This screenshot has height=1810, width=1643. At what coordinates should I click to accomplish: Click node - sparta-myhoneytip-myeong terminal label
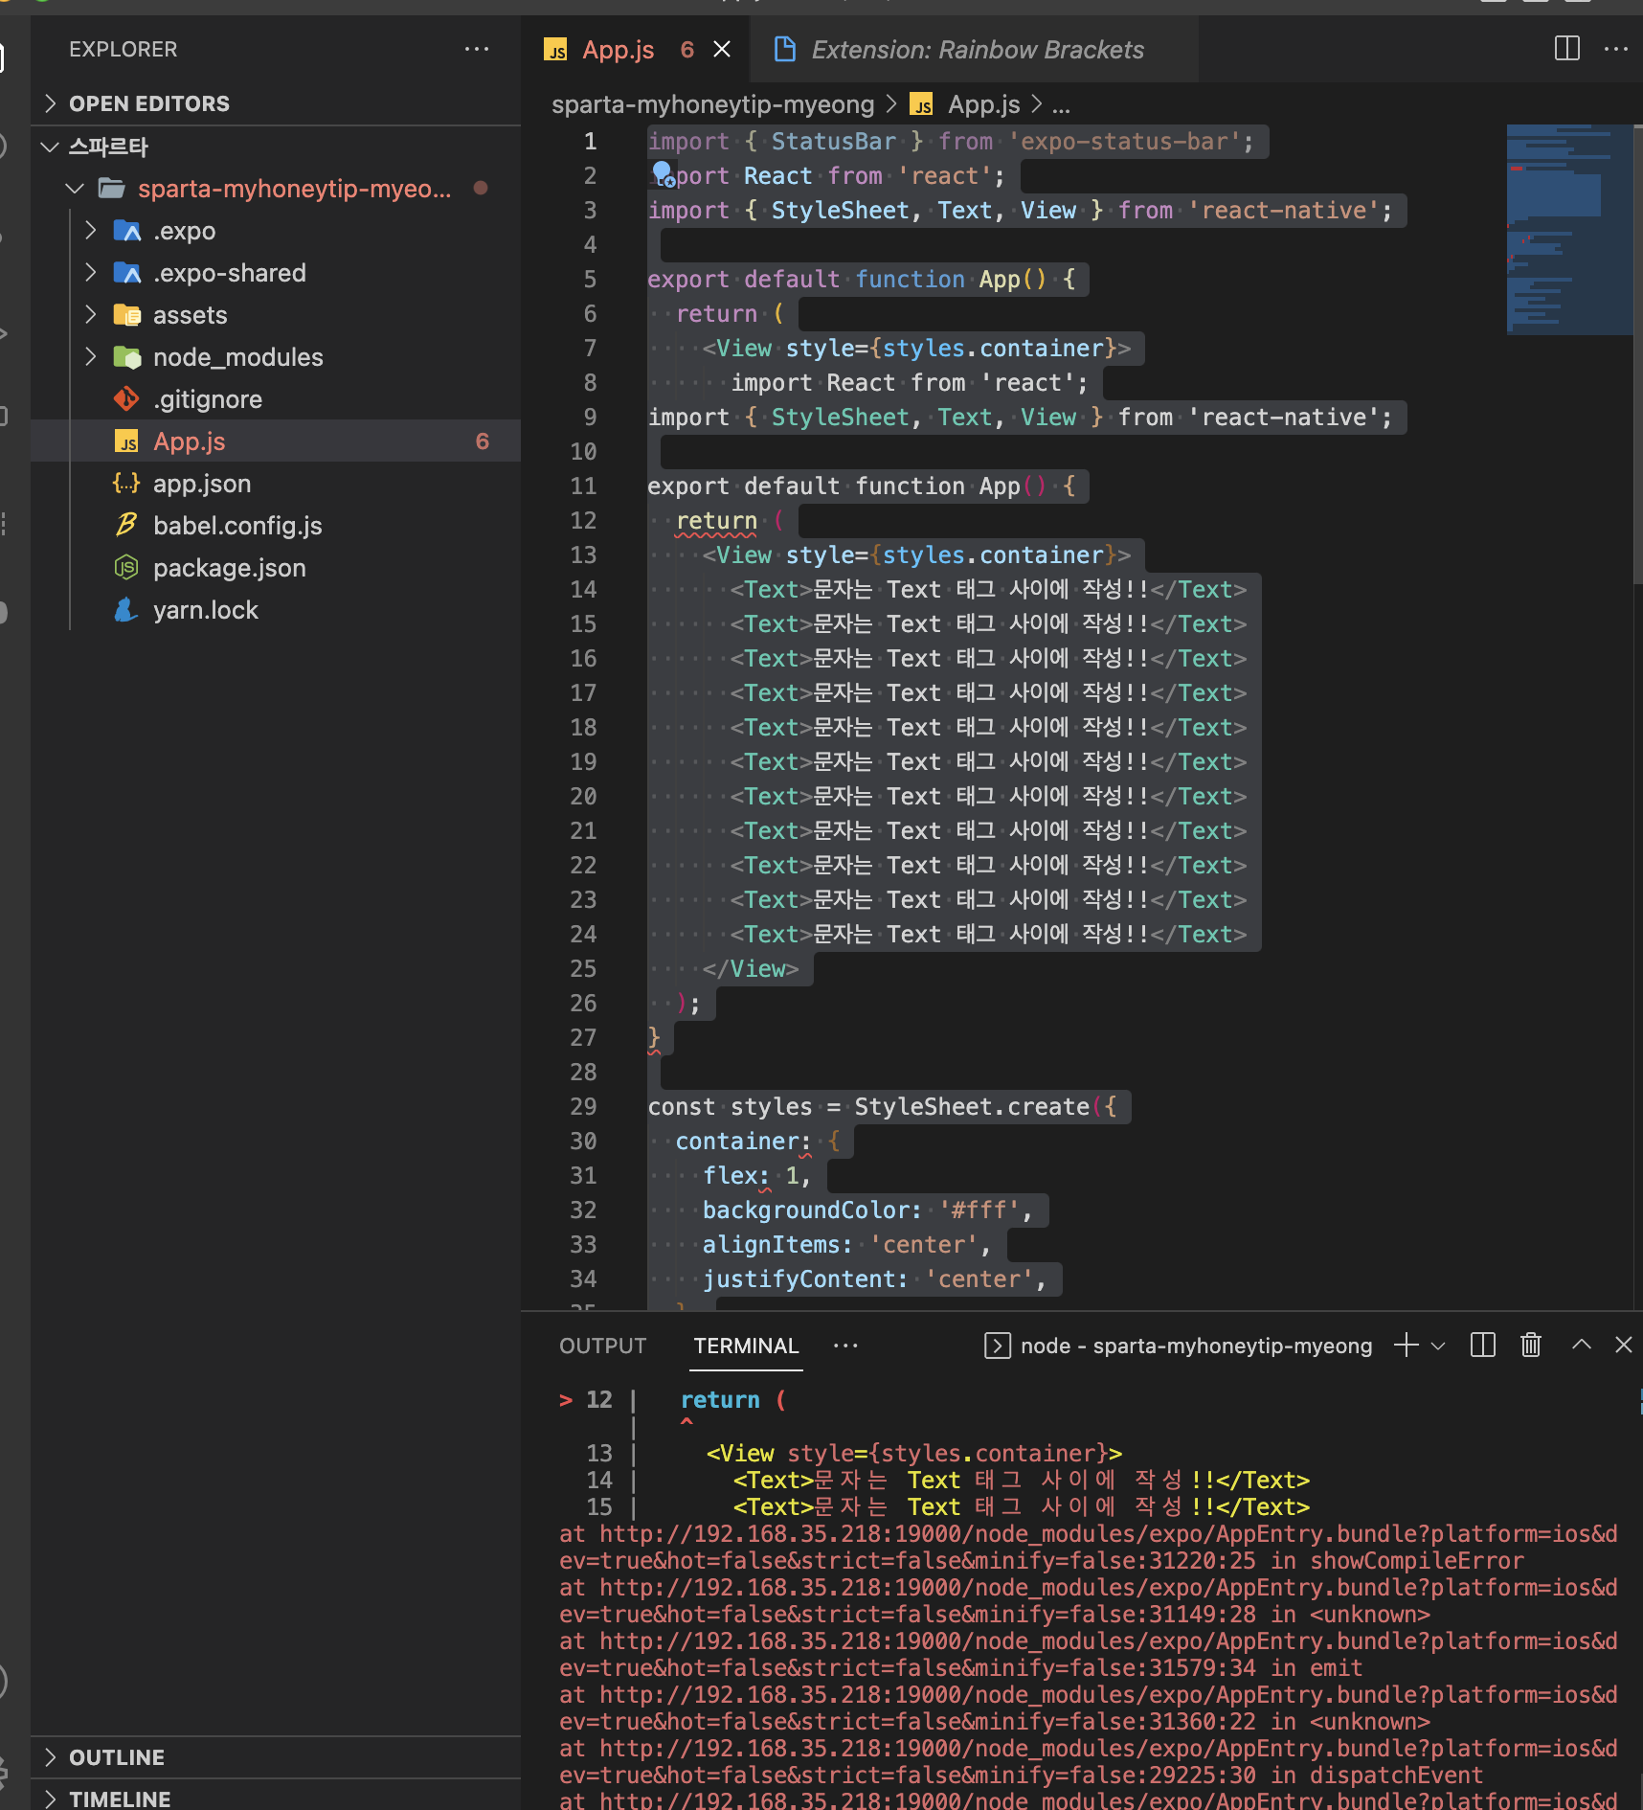coord(1196,1346)
